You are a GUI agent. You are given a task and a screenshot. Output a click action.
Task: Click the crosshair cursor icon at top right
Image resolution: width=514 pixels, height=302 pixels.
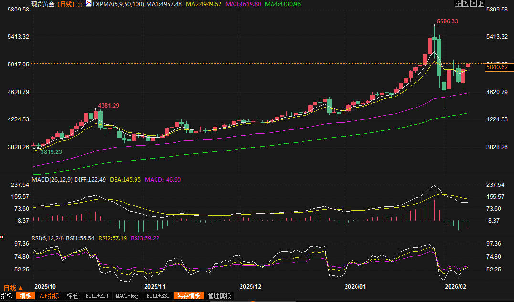[x=458, y=3]
